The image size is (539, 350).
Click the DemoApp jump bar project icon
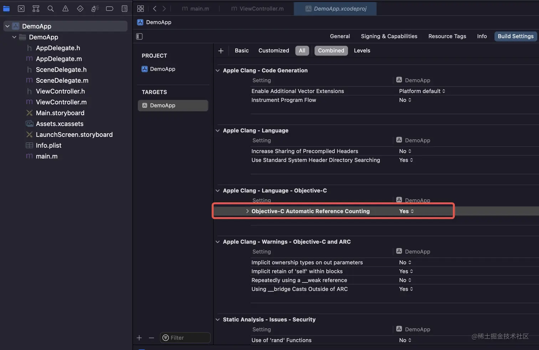pyautogui.click(x=140, y=22)
